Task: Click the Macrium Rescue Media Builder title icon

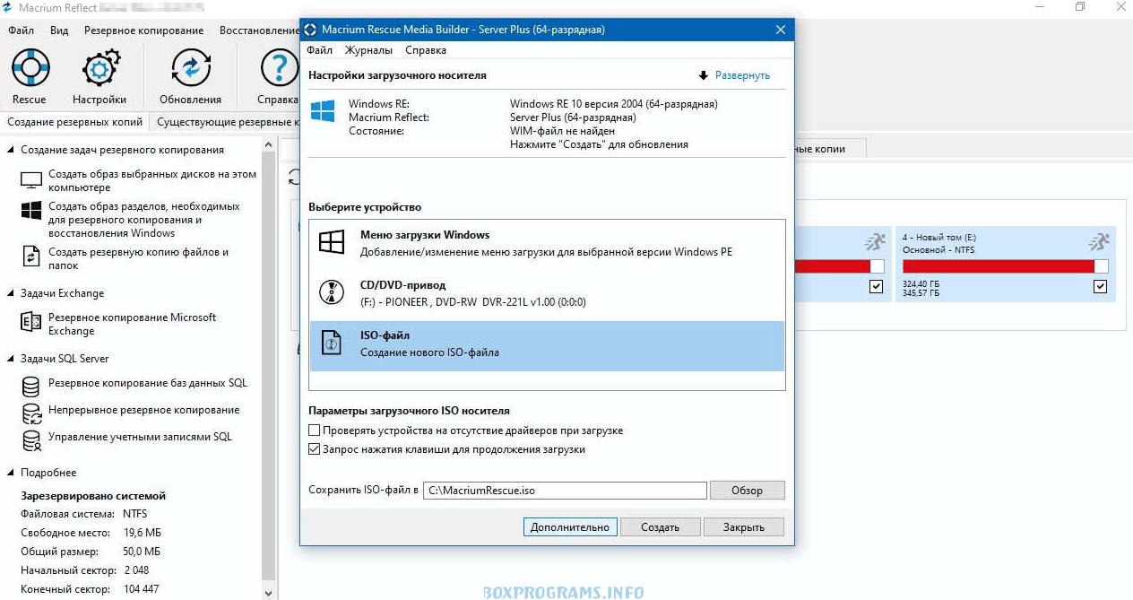Action: 311,30
